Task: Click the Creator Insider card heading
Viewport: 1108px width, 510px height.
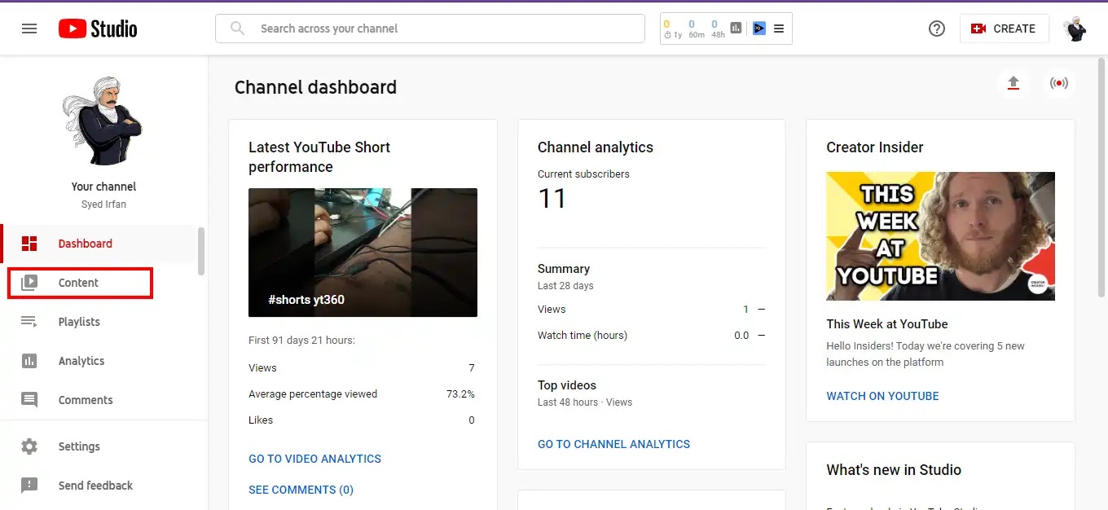Action: tap(875, 147)
